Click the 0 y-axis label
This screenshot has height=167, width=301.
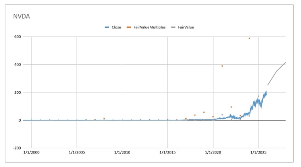click(19, 120)
